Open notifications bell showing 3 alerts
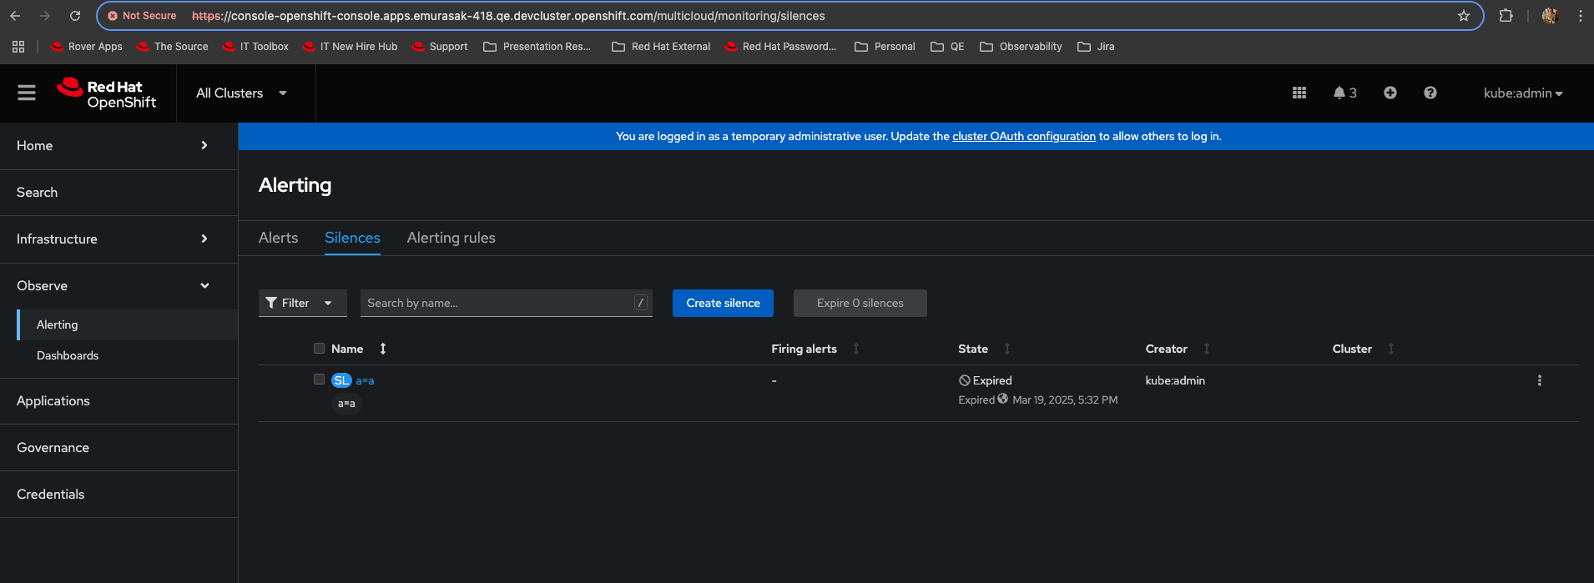 (1344, 93)
